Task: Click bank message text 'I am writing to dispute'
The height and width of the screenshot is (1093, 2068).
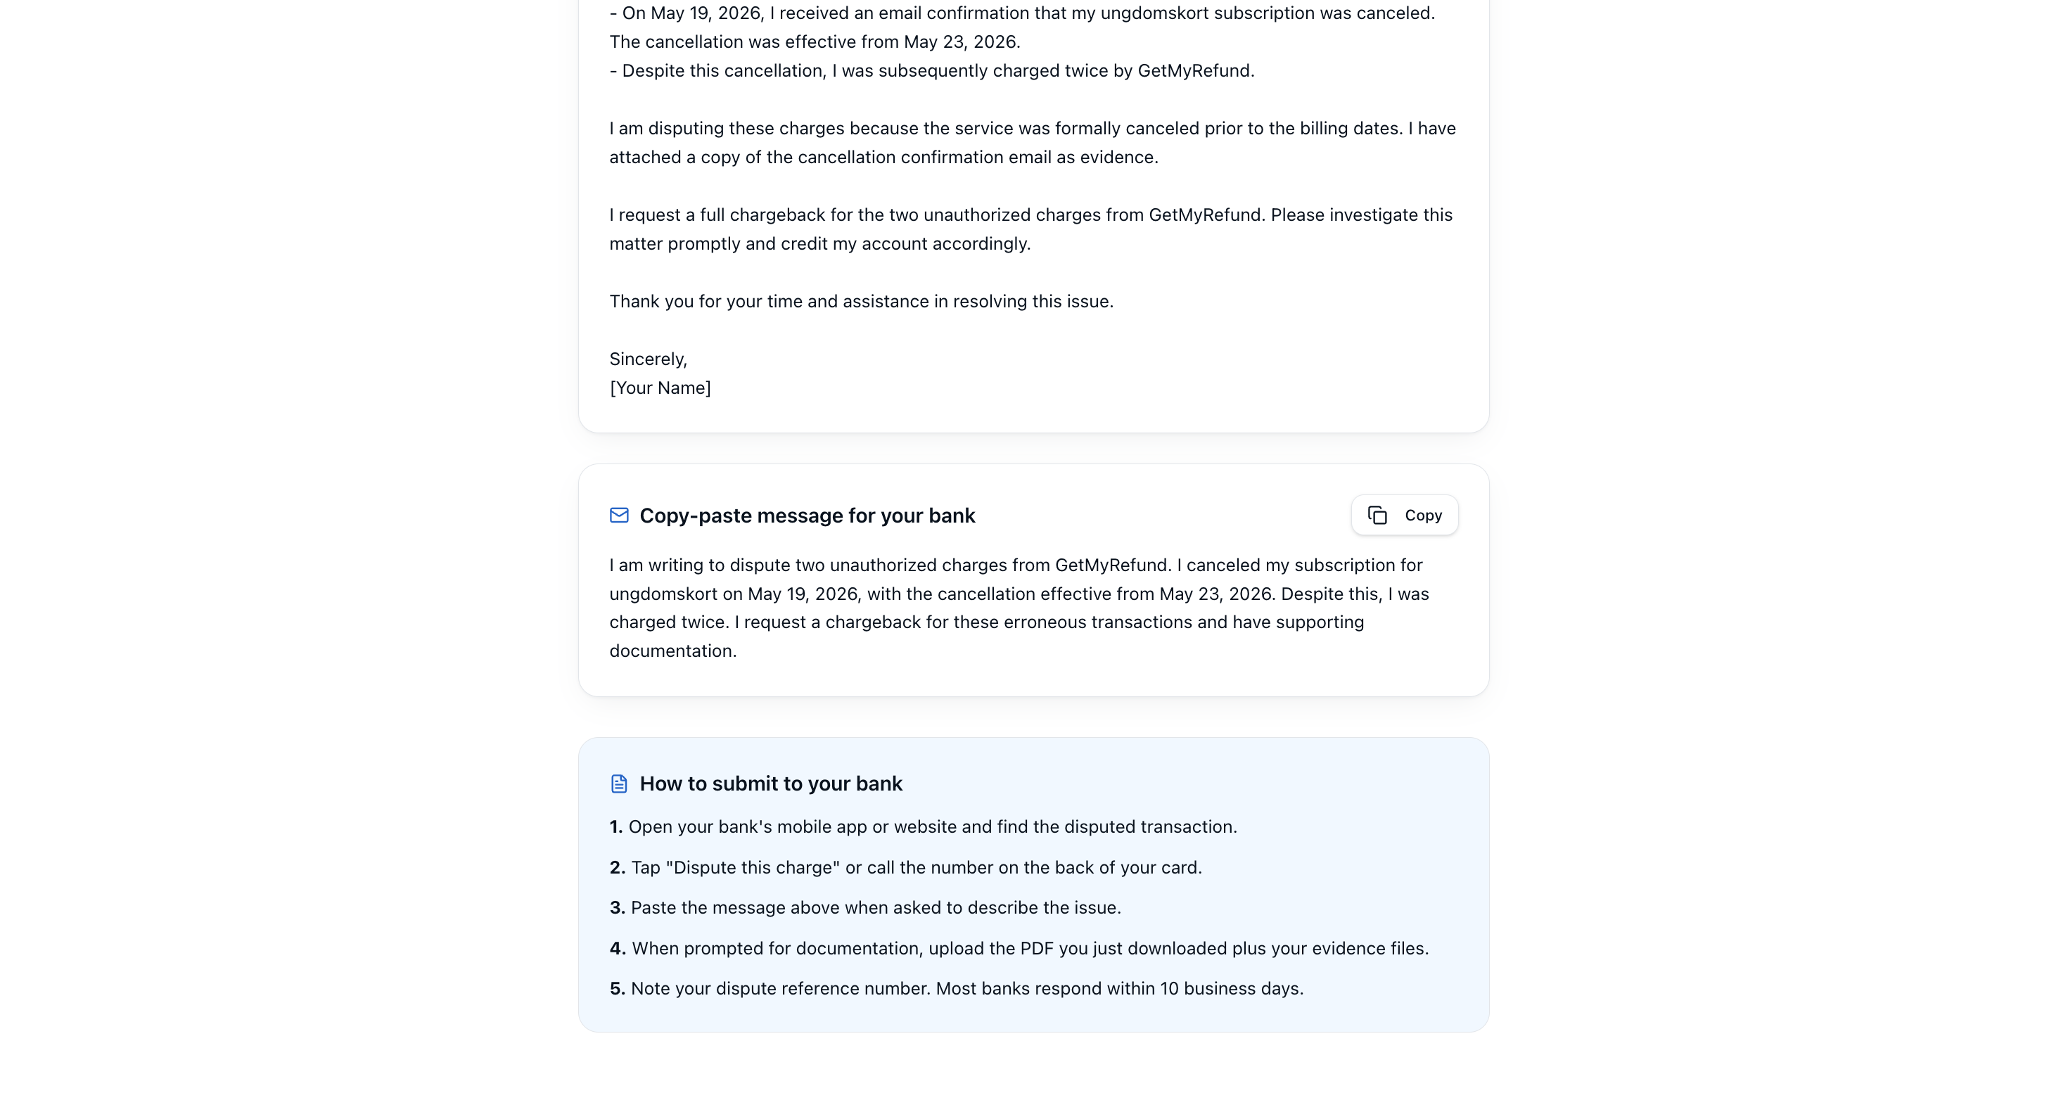Action: [x=1019, y=608]
